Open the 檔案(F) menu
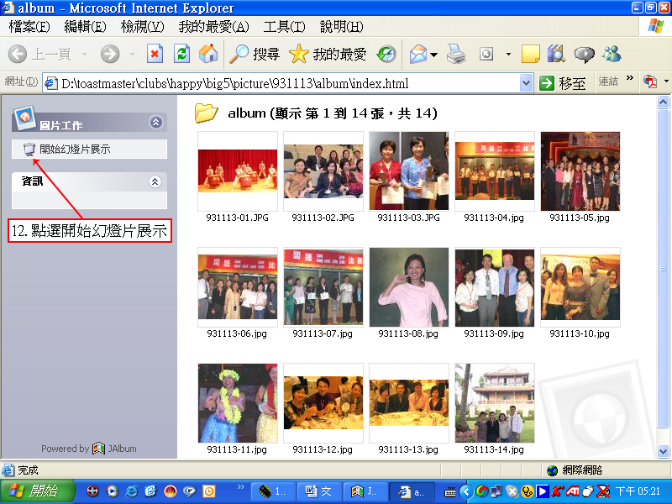The width and height of the screenshot is (672, 504). (x=29, y=27)
